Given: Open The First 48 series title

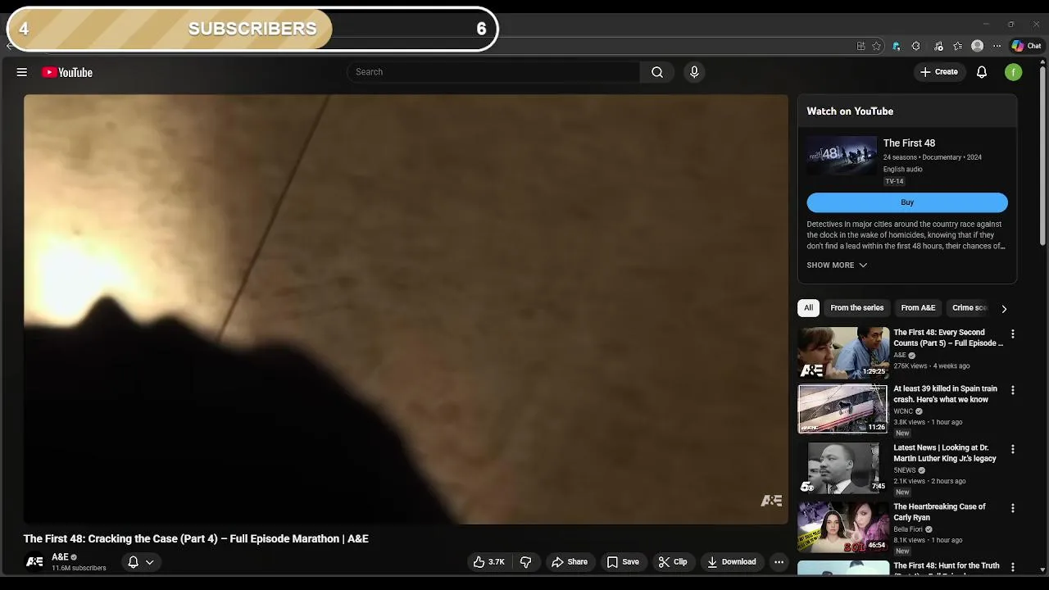Looking at the screenshot, I should coord(909,143).
